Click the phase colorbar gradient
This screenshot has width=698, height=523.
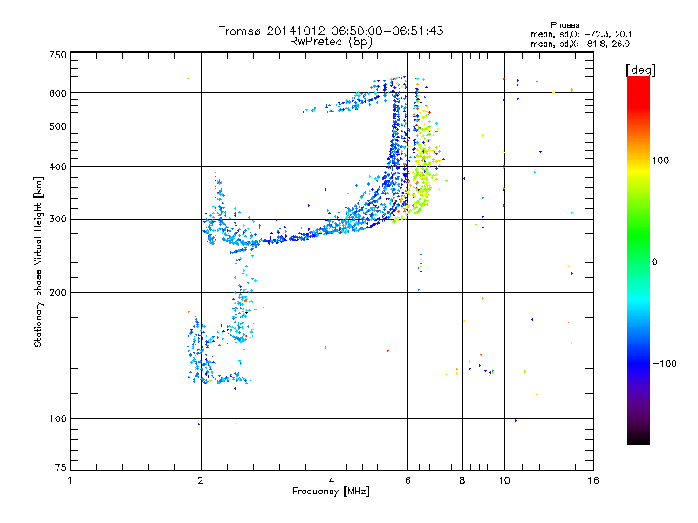(x=639, y=260)
